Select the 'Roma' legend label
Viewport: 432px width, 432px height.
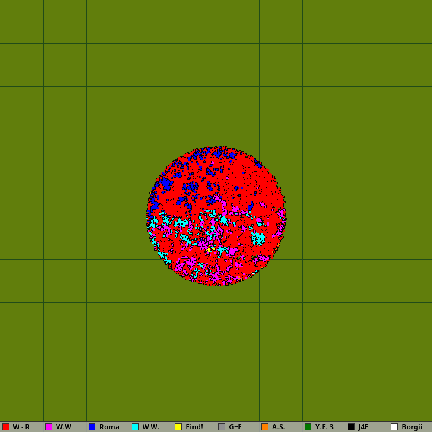(109, 427)
